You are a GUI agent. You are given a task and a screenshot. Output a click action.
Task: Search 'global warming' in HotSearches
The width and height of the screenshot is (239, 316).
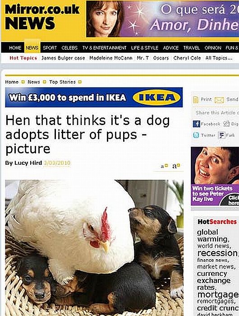(213, 235)
